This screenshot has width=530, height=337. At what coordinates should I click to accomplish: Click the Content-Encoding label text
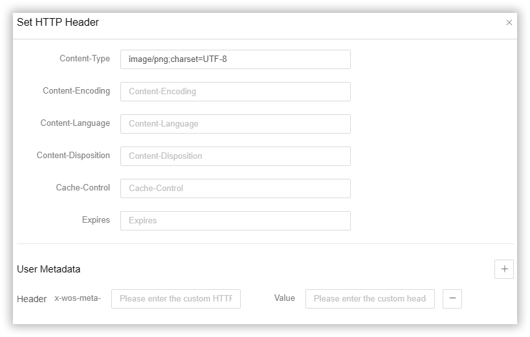[x=76, y=91]
